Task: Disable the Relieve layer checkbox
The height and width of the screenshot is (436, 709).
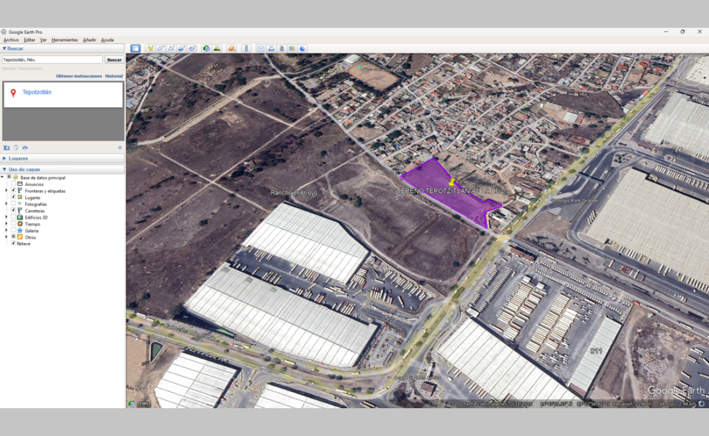Action: pyautogui.click(x=14, y=244)
